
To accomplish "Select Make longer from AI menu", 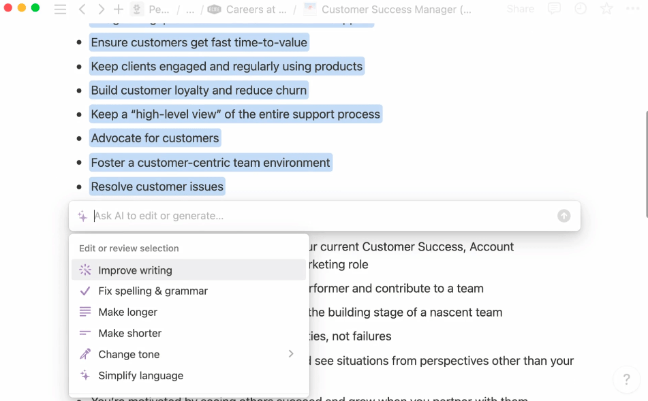I will (127, 312).
